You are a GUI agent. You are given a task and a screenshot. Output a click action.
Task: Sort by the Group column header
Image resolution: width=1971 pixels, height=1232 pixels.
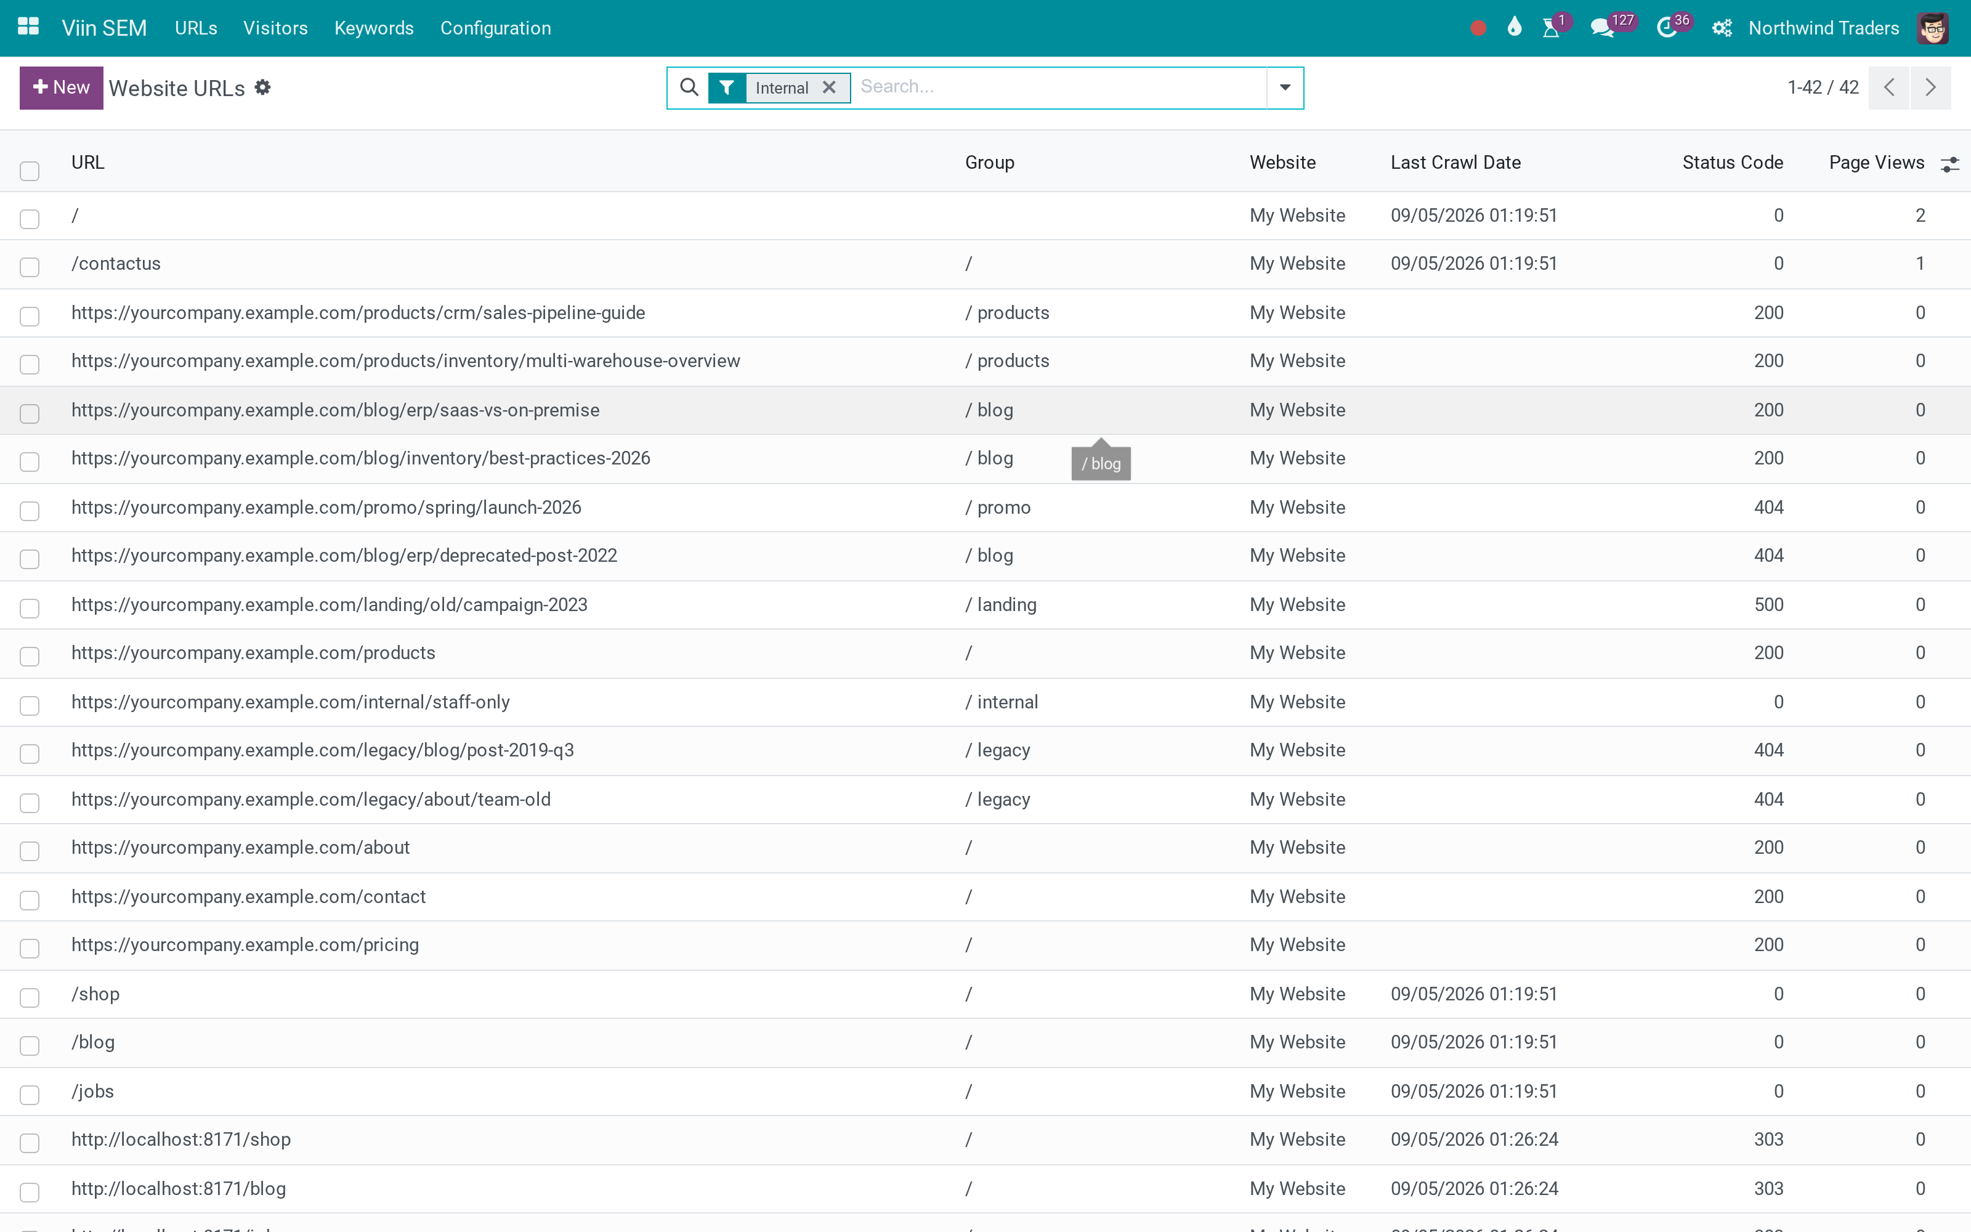coord(990,162)
